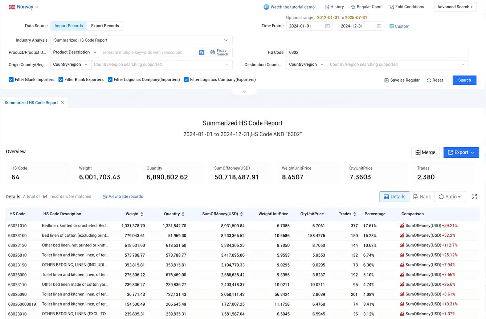Click the translate icon in product description field
This screenshot has height=319, width=486.
202,53
